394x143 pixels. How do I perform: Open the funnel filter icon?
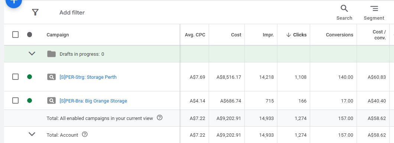tap(35, 12)
